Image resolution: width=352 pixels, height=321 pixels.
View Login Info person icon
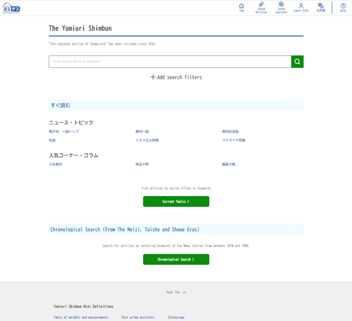coord(301,6)
